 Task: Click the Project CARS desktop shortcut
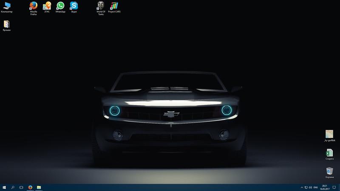114,6
